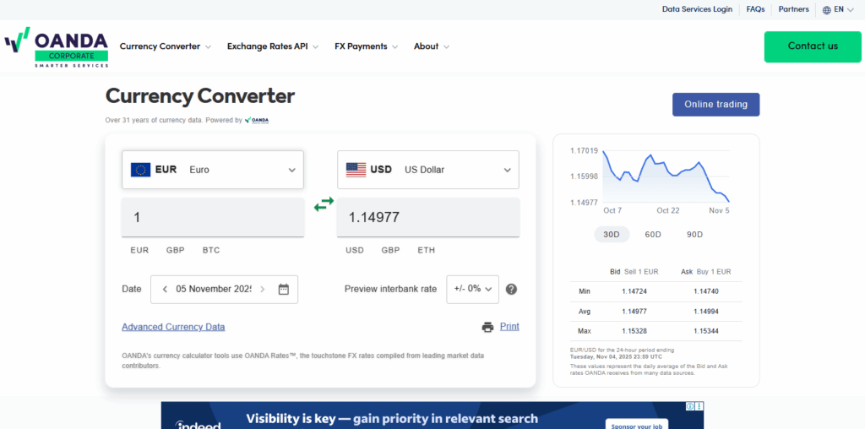The width and height of the screenshot is (865, 429).
Task: Click the chart label 1.15998
Action: tap(585, 176)
